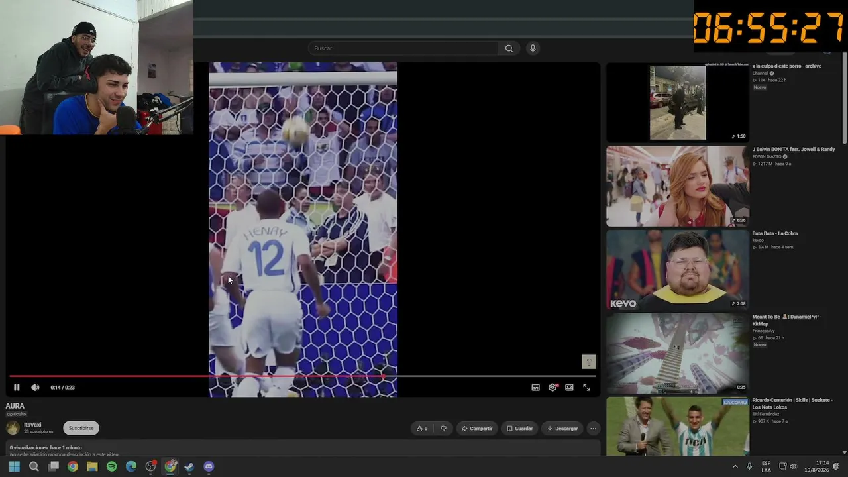Like the AURA video
848x477 pixels.
(x=421, y=429)
